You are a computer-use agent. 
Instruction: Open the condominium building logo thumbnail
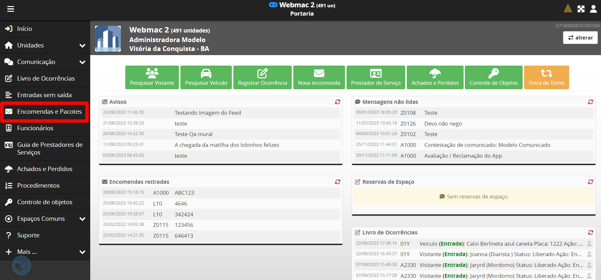(x=108, y=39)
